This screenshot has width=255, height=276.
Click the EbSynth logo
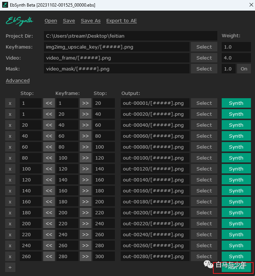coord(19,21)
